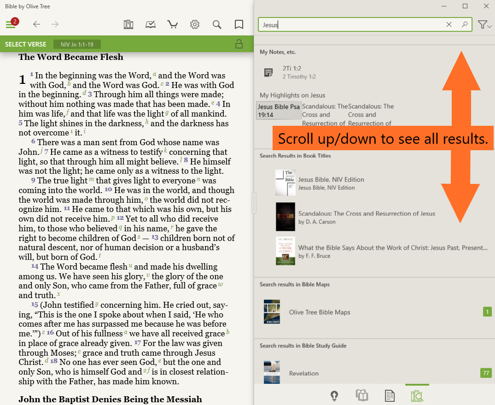Click heading John the Baptist Denies Being the Messiah
This screenshot has width=495, height=405.
click(110, 399)
